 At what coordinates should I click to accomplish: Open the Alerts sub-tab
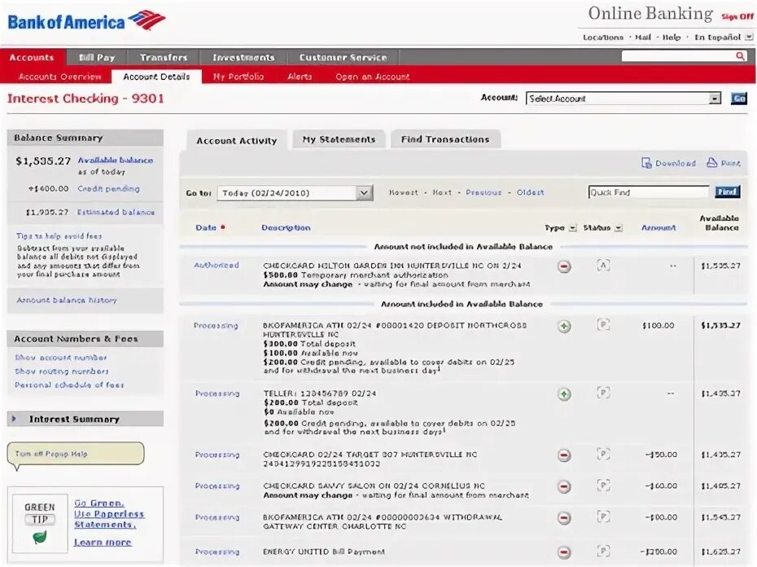[x=300, y=77]
